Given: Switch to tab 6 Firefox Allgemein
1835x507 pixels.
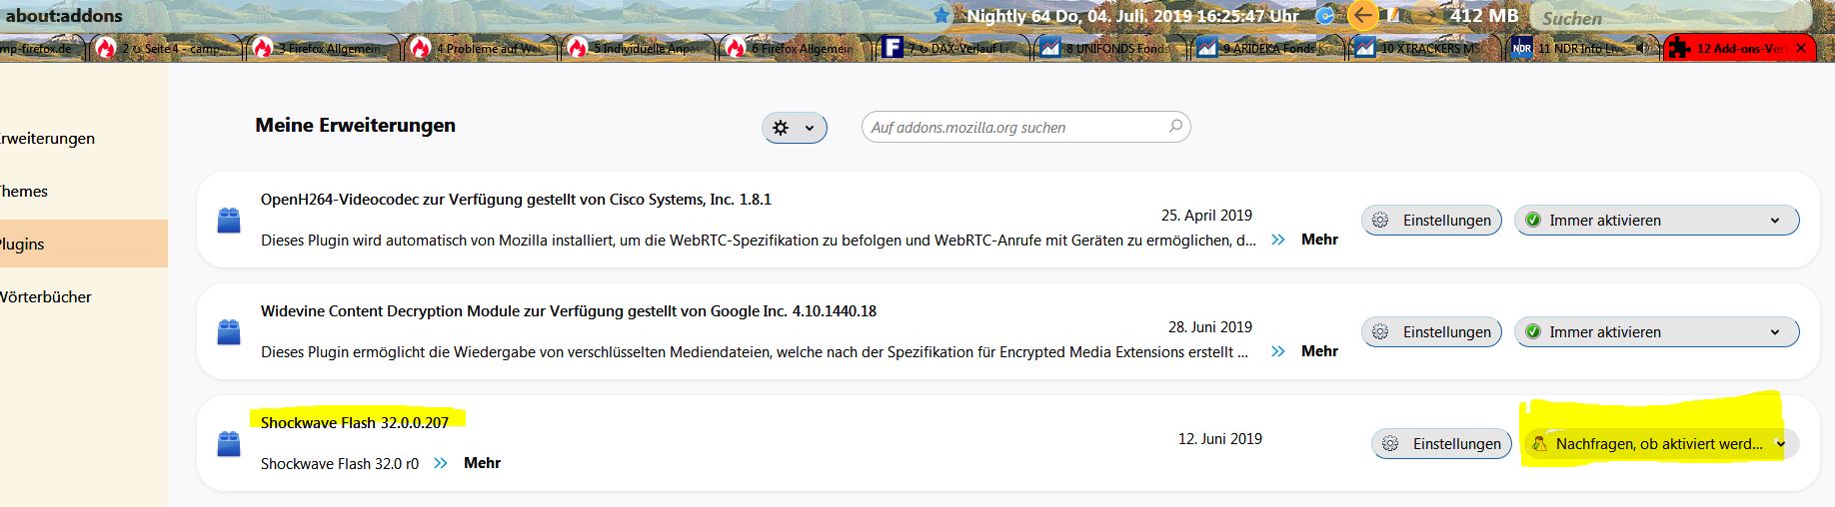Looking at the screenshot, I should 797,48.
